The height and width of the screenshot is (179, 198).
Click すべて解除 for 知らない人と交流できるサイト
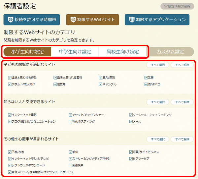[182, 102]
